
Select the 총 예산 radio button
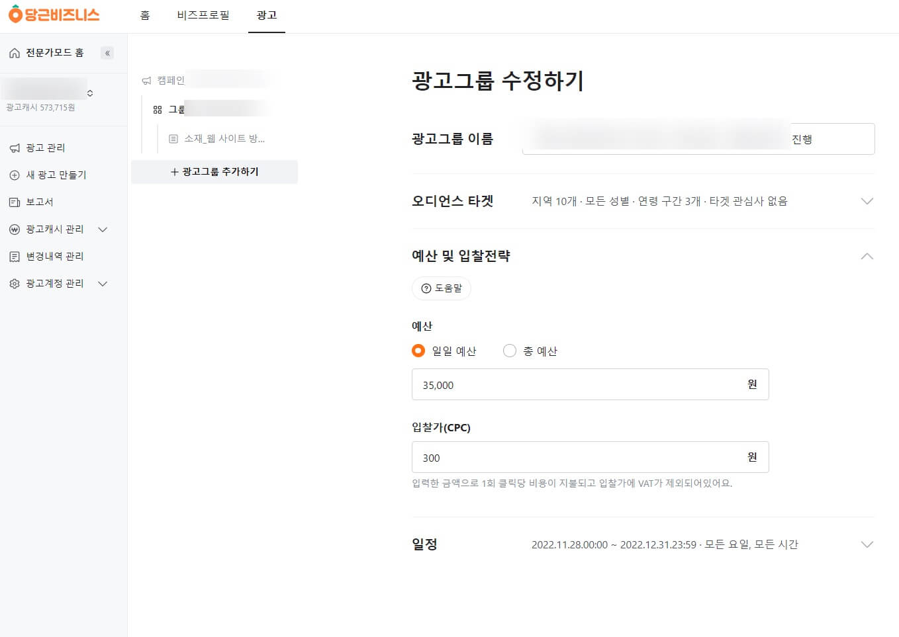510,351
